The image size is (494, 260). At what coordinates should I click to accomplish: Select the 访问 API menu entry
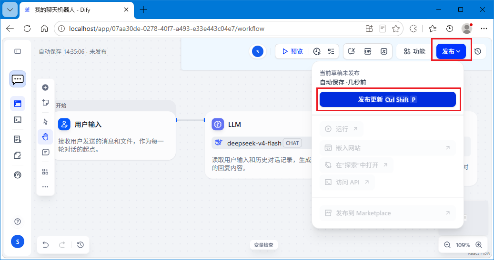click(347, 182)
